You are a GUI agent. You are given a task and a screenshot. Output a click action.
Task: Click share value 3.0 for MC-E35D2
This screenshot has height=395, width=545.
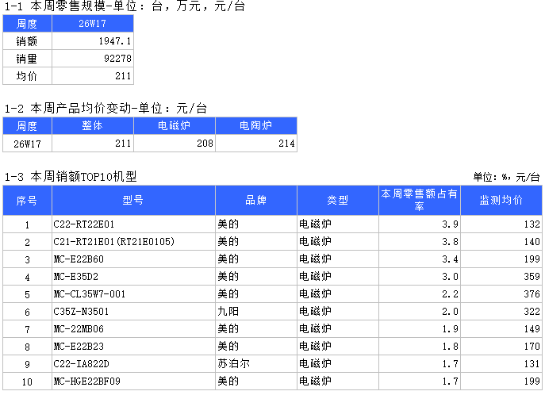coord(450,277)
